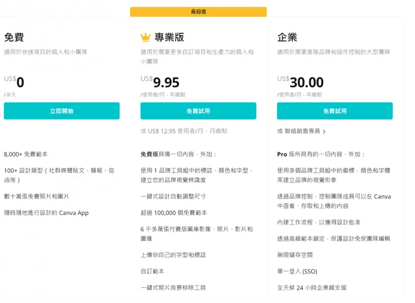
Task: Click the 一鍵式照片背景移除工具 feature
Action: click(x=173, y=287)
